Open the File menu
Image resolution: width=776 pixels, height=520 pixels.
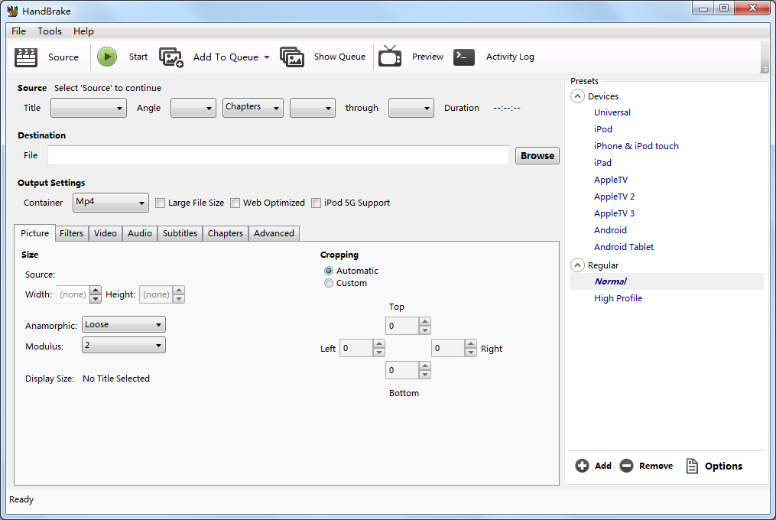pyautogui.click(x=19, y=31)
